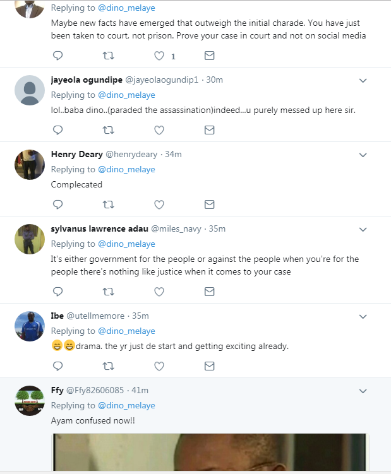Open the 41m timestamp on Ffy's tweet
The width and height of the screenshot is (391, 474).
[140, 390]
